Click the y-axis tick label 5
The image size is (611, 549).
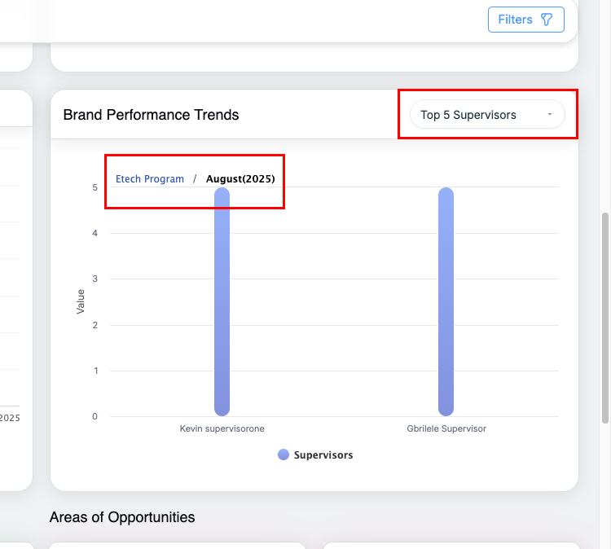[95, 187]
